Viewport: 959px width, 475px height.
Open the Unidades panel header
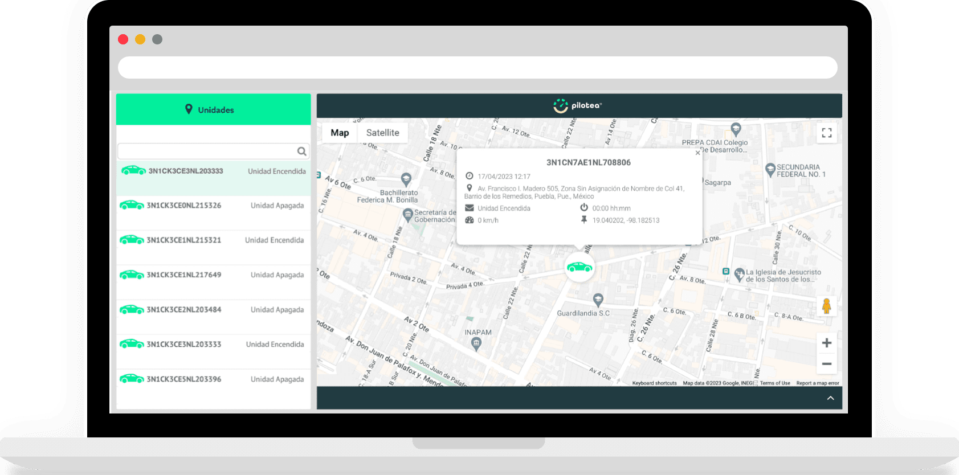pyautogui.click(x=213, y=109)
